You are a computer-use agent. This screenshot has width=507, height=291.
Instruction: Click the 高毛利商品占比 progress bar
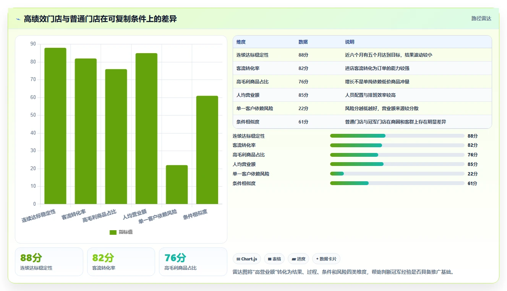(397, 155)
